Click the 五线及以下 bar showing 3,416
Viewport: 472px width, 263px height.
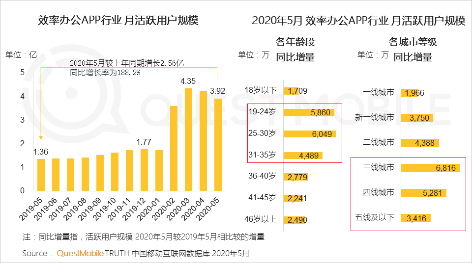coord(416,217)
